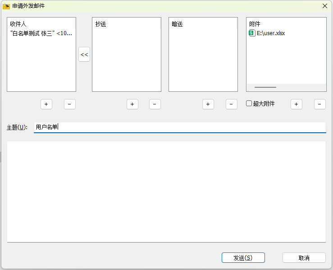
Task: Click 发送(S) to send the mail
Action: tap(243, 258)
